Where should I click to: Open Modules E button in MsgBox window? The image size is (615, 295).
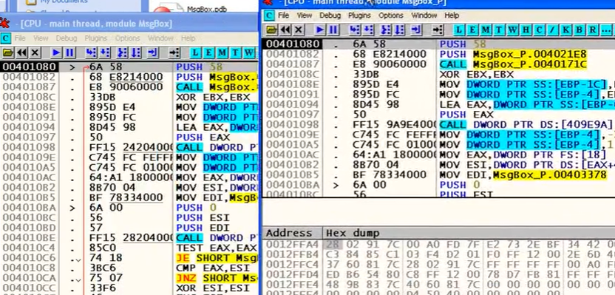tap(208, 52)
